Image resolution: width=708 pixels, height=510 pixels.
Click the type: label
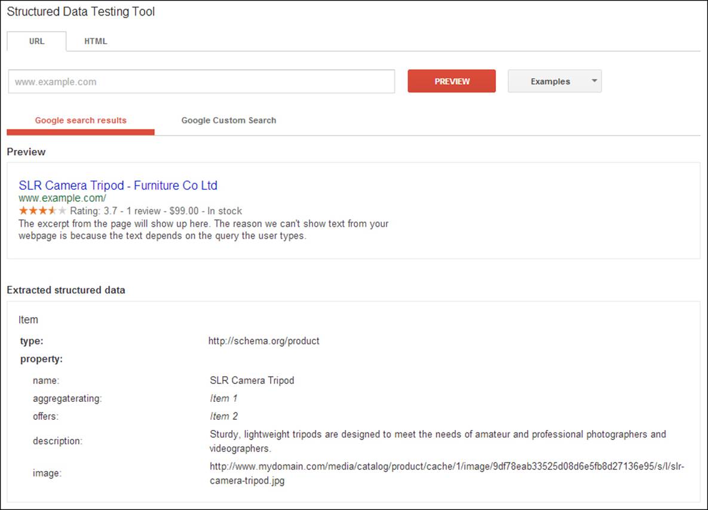point(32,341)
